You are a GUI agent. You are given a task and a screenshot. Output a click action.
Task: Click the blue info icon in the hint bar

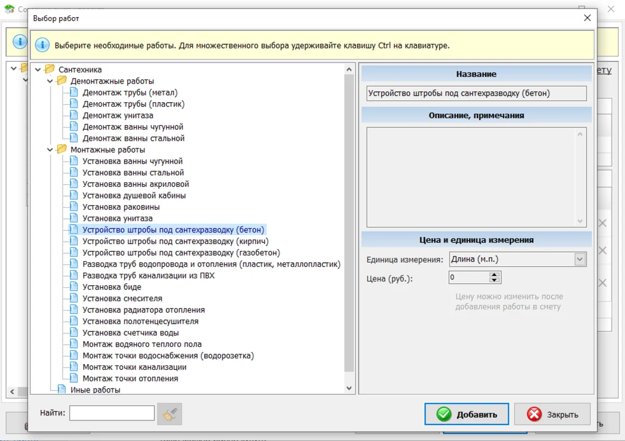pyautogui.click(x=42, y=45)
